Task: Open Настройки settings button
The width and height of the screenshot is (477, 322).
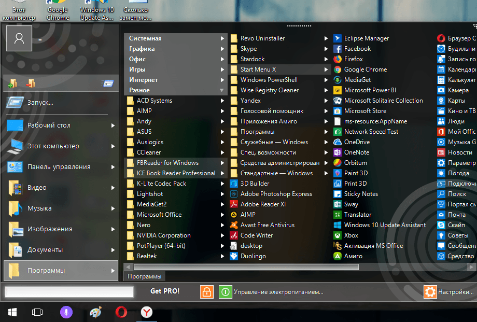Action: [x=449, y=292]
